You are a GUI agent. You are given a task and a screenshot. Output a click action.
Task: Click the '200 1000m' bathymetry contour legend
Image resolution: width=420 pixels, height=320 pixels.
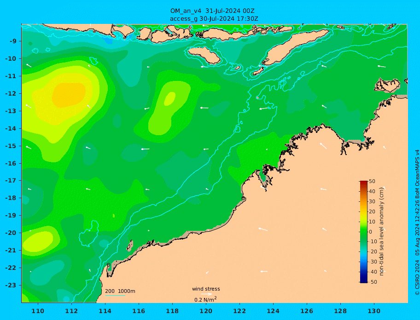(x=120, y=291)
